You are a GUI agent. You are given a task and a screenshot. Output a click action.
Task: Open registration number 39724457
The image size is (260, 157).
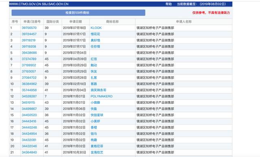(x=29, y=34)
